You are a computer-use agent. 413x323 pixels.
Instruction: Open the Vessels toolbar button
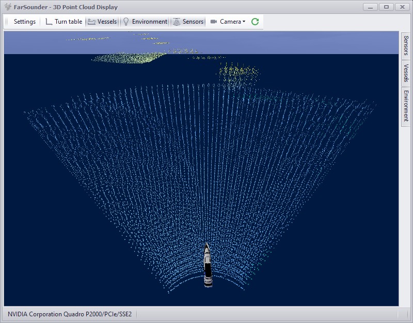pos(102,22)
